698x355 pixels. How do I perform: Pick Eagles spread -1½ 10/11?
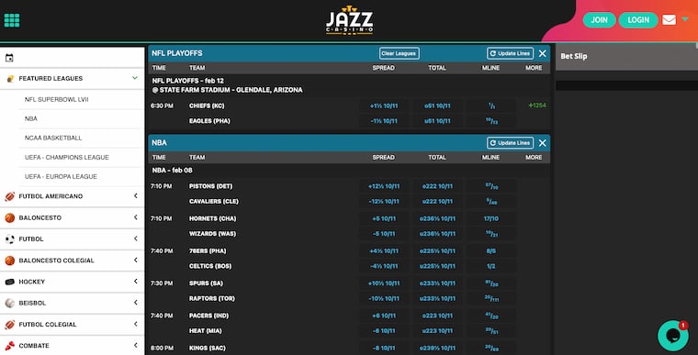(x=384, y=121)
